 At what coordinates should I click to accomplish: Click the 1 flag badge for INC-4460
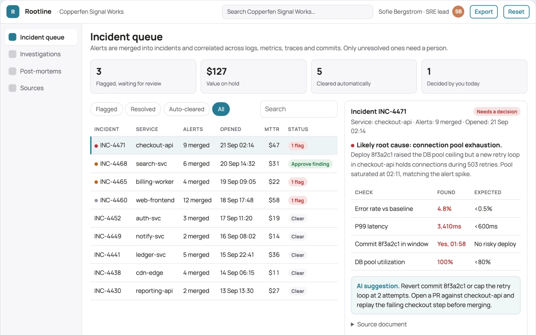[297, 200]
